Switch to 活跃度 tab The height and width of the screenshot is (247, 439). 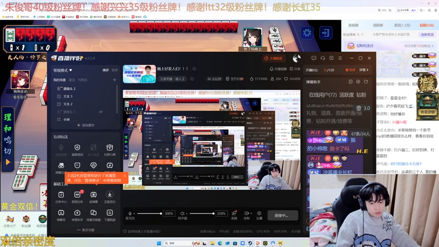pos(347,94)
